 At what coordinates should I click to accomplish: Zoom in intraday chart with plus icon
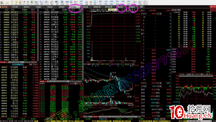point(132,10)
